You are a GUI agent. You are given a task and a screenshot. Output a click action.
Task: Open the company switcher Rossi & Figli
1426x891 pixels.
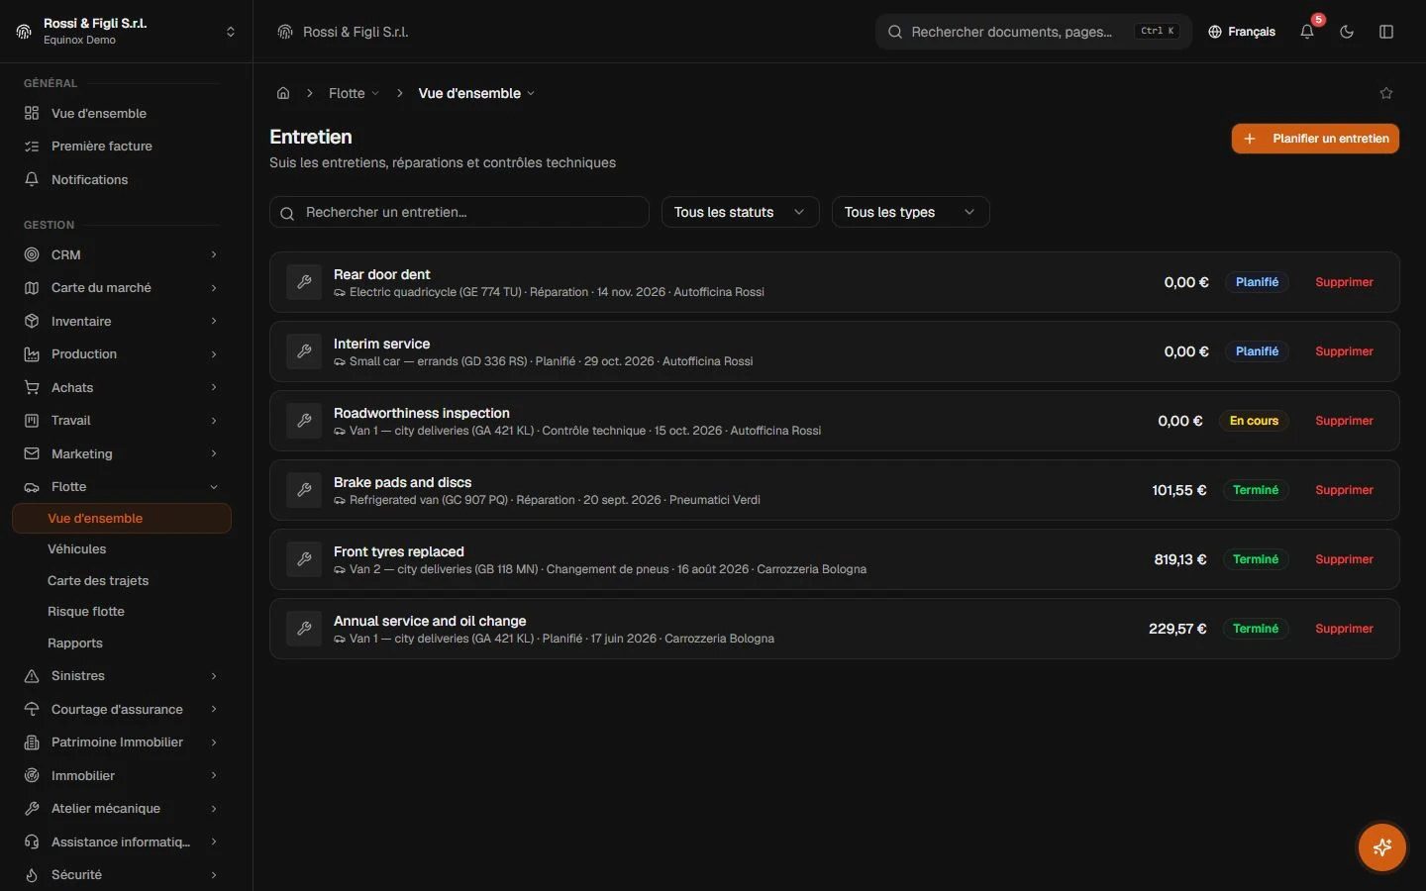(126, 32)
